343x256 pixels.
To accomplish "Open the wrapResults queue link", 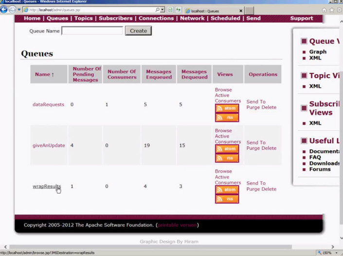I will [x=46, y=186].
